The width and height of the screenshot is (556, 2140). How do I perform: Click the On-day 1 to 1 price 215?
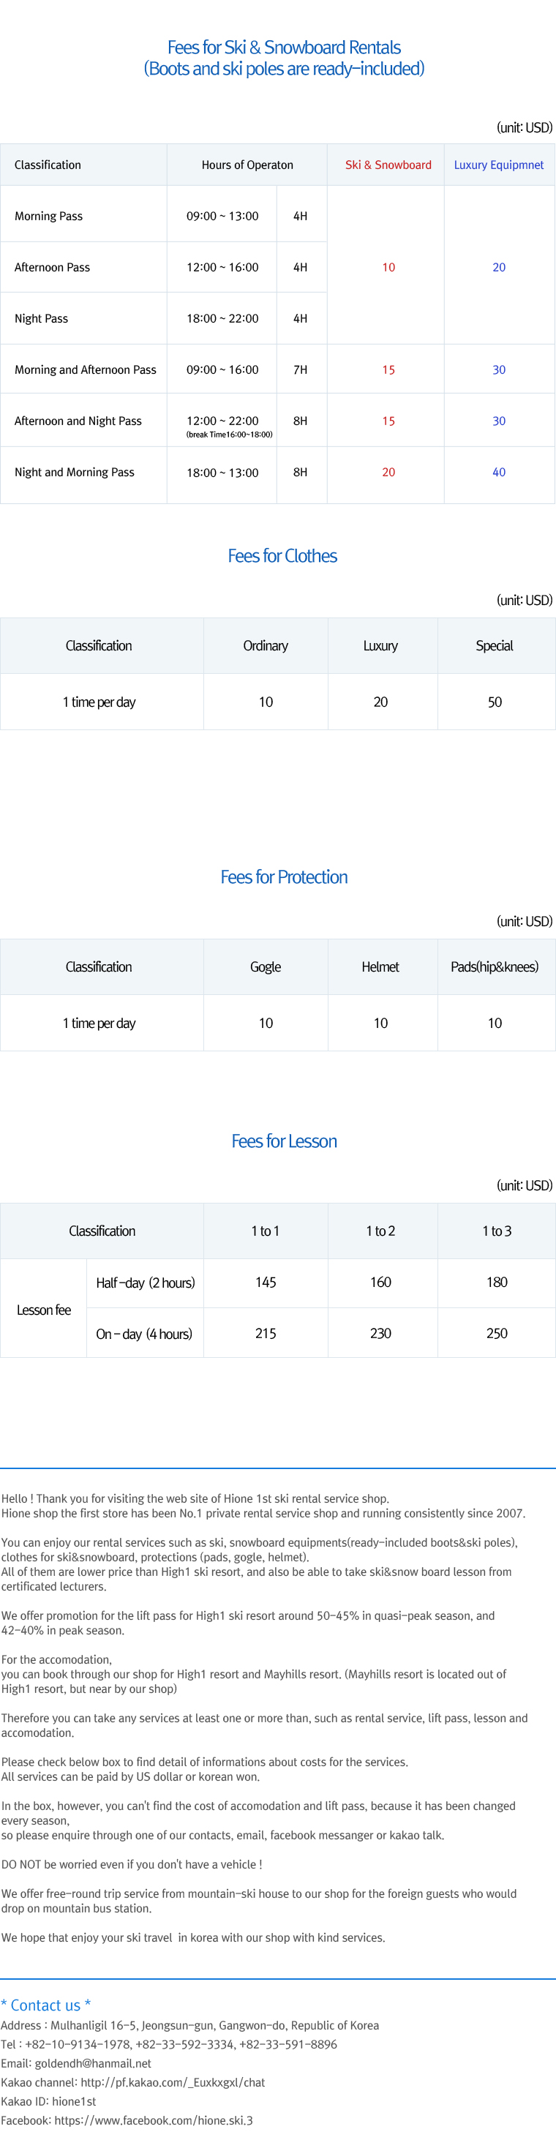coord(266,1333)
